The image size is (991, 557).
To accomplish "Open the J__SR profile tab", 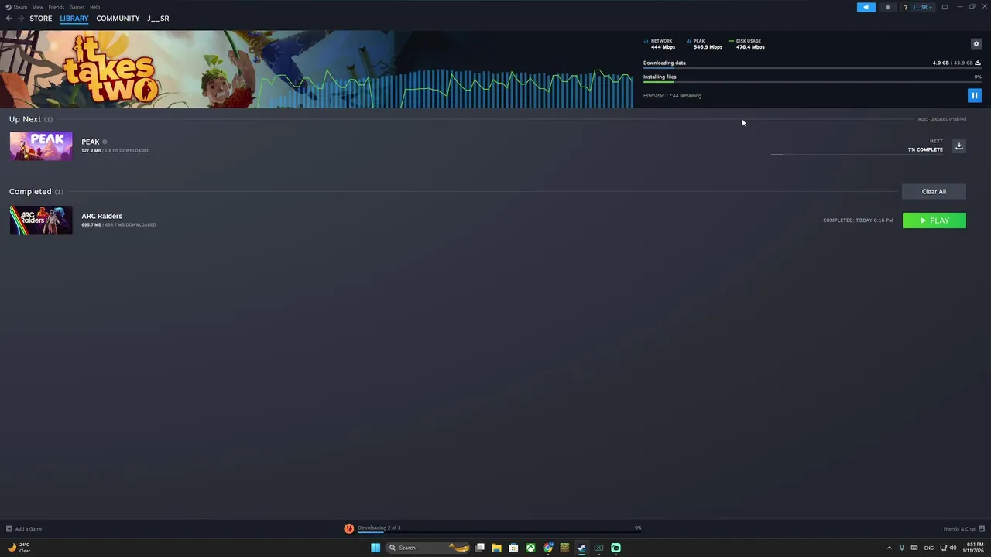I will pyautogui.click(x=158, y=19).
